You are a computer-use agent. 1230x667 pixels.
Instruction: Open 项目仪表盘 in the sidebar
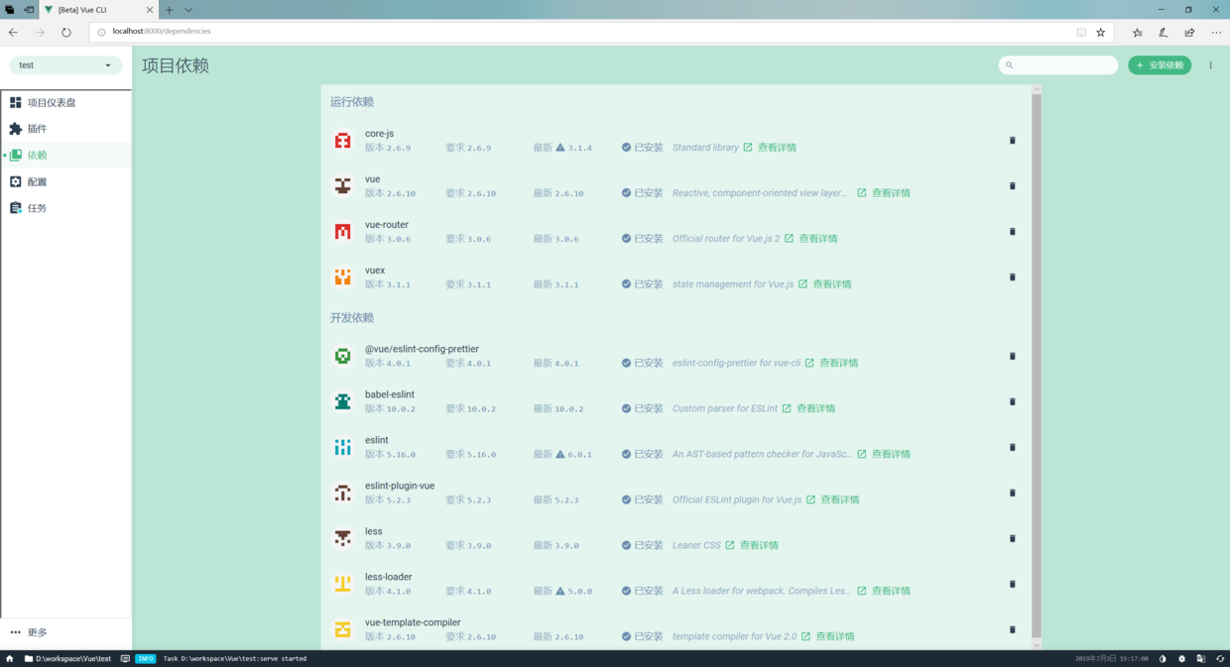click(x=65, y=102)
